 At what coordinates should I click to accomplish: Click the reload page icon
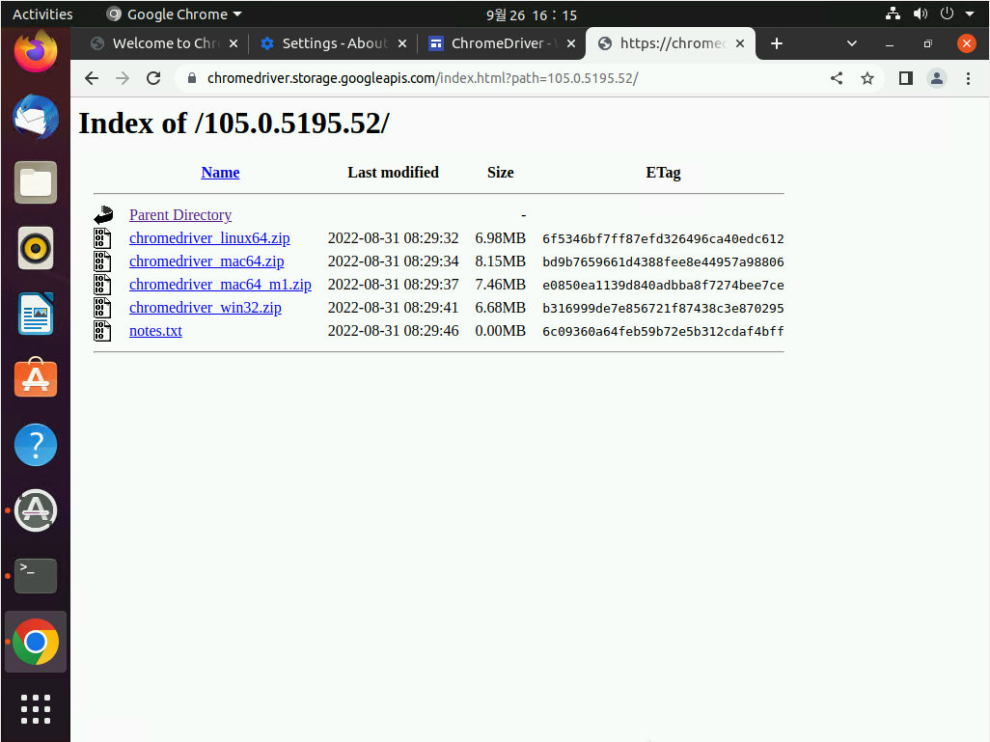pos(152,78)
